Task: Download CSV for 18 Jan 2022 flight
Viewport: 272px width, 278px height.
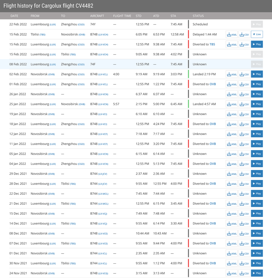Action: click(x=244, y=124)
